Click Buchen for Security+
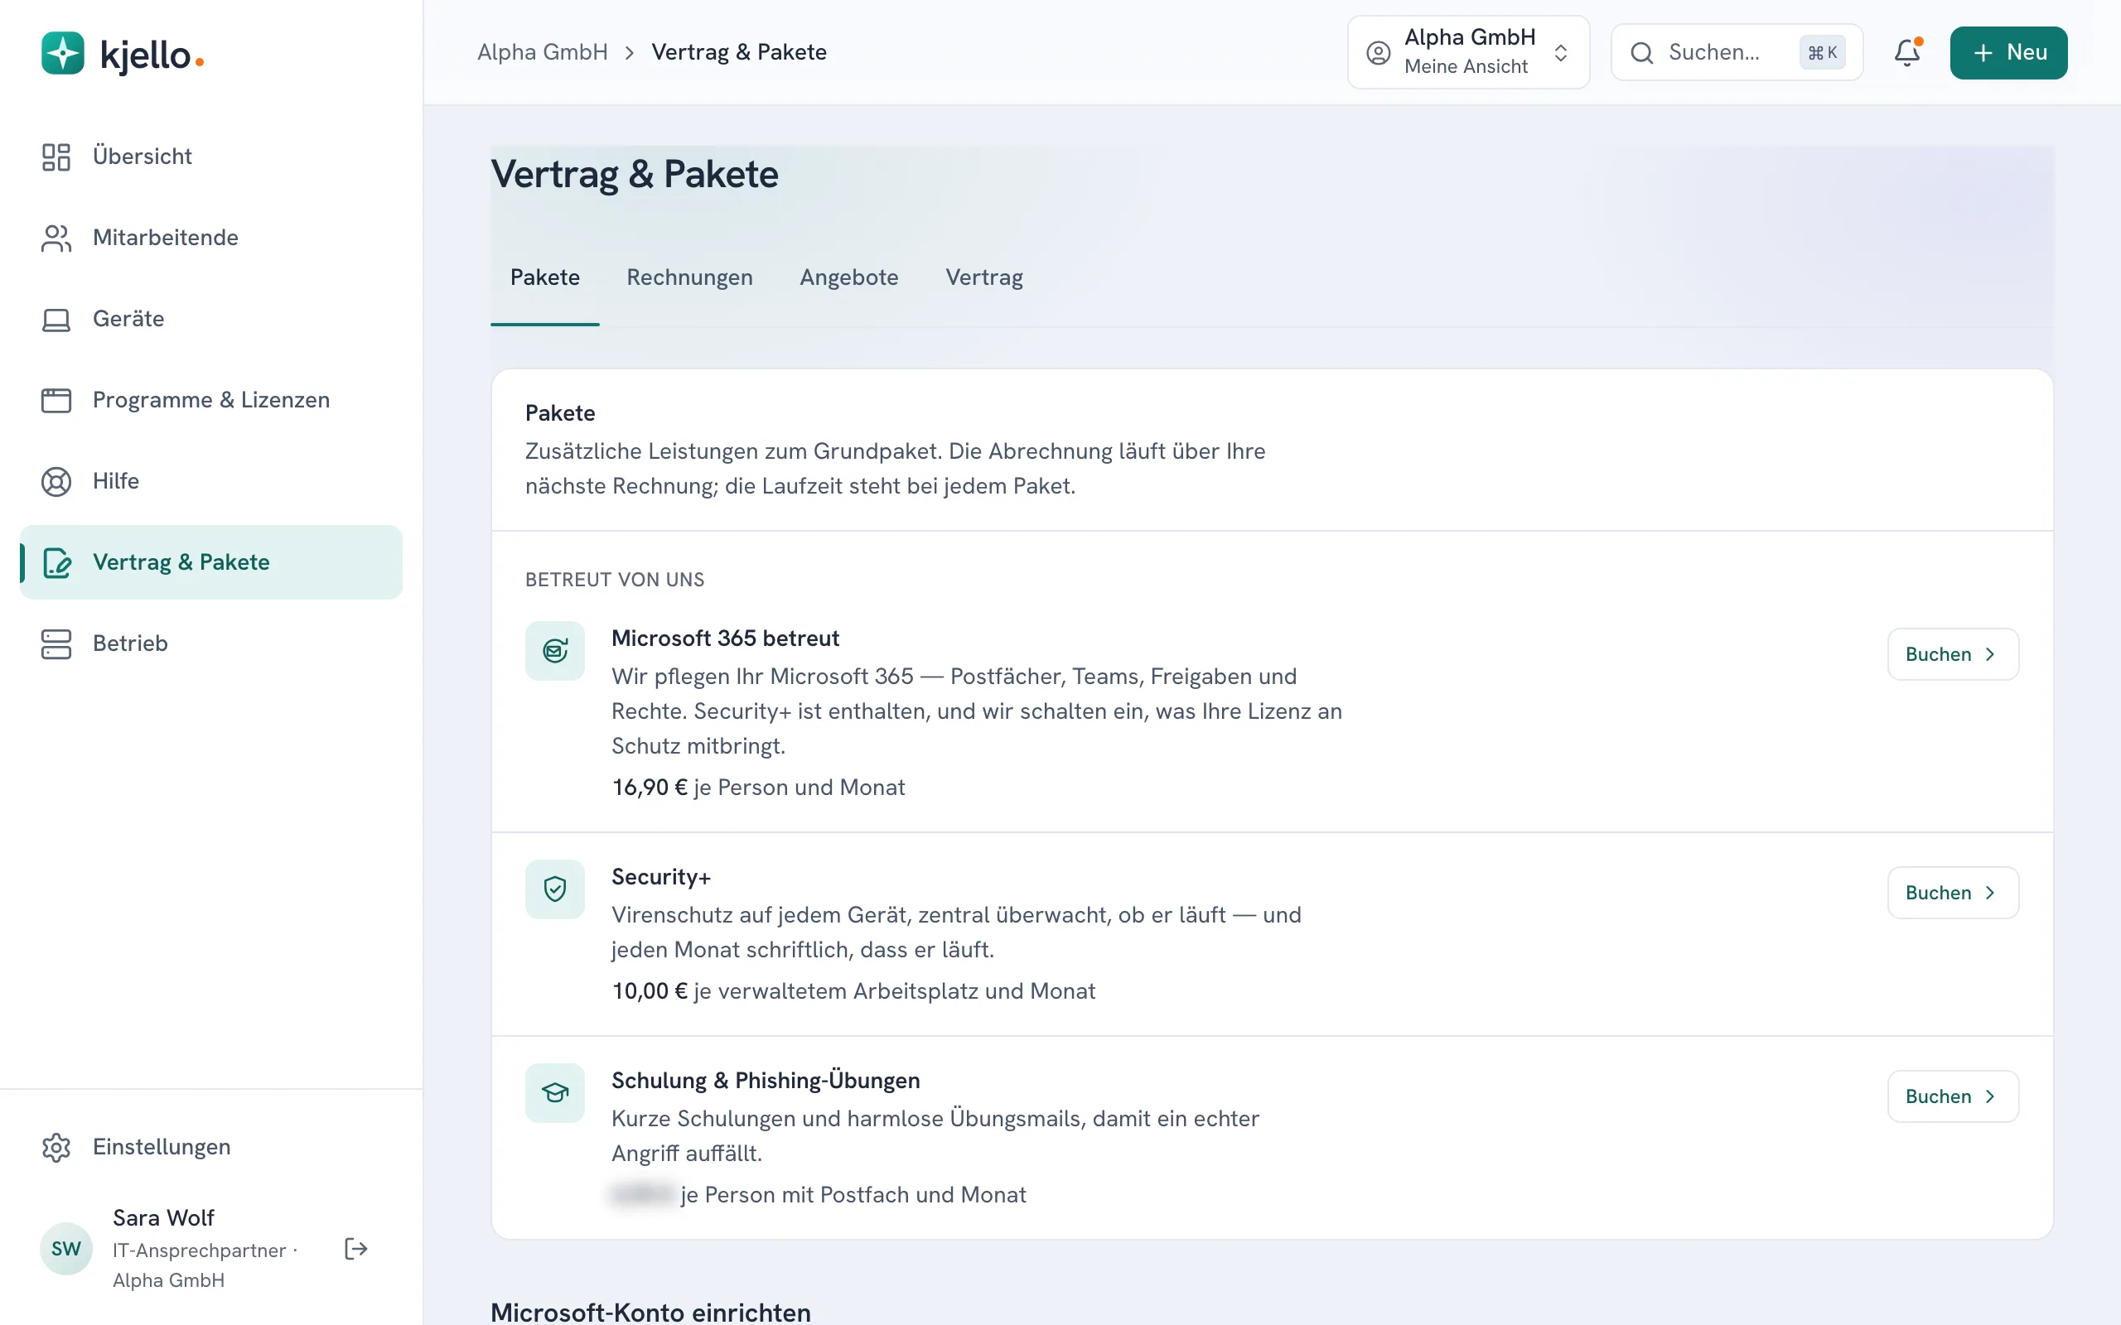Screen dimensions: 2121x1325 pos(1953,893)
